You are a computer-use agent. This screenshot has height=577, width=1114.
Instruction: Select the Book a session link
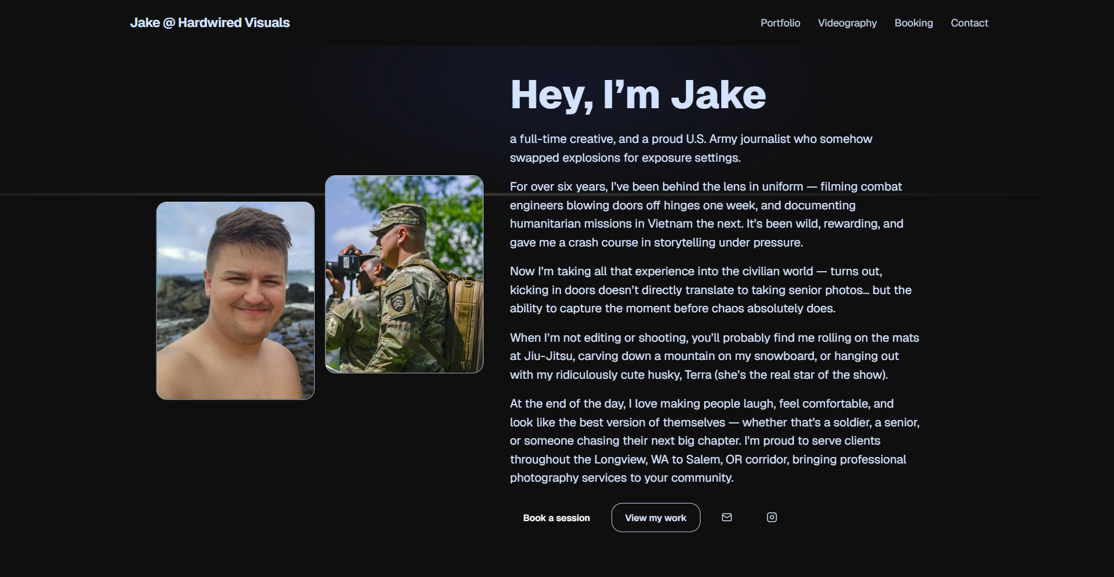[x=556, y=518]
